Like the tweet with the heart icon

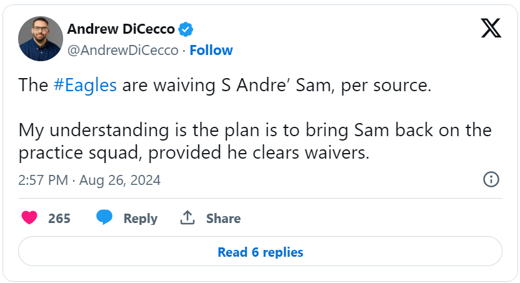click(29, 218)
